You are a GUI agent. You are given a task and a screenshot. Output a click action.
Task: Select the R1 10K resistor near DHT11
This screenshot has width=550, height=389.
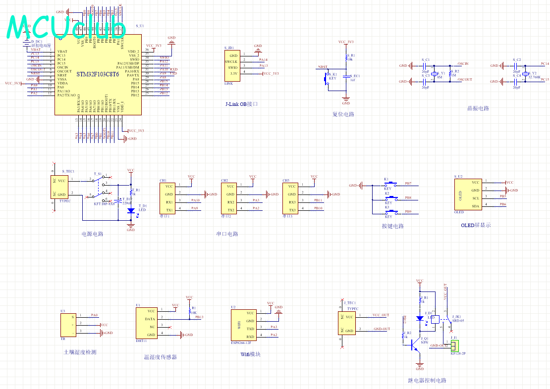[189, 311]
